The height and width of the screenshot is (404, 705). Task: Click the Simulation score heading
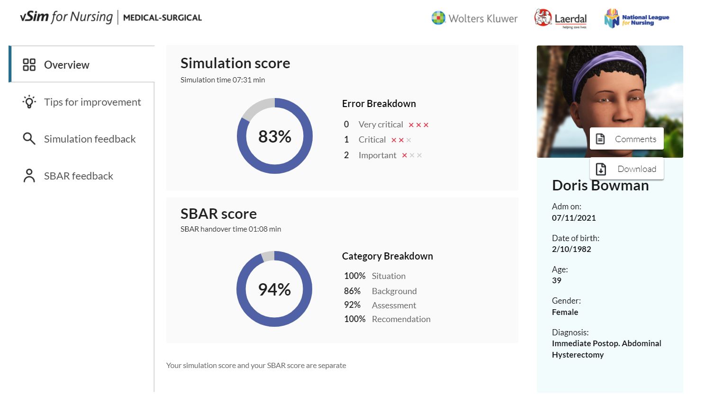(235, 63)
